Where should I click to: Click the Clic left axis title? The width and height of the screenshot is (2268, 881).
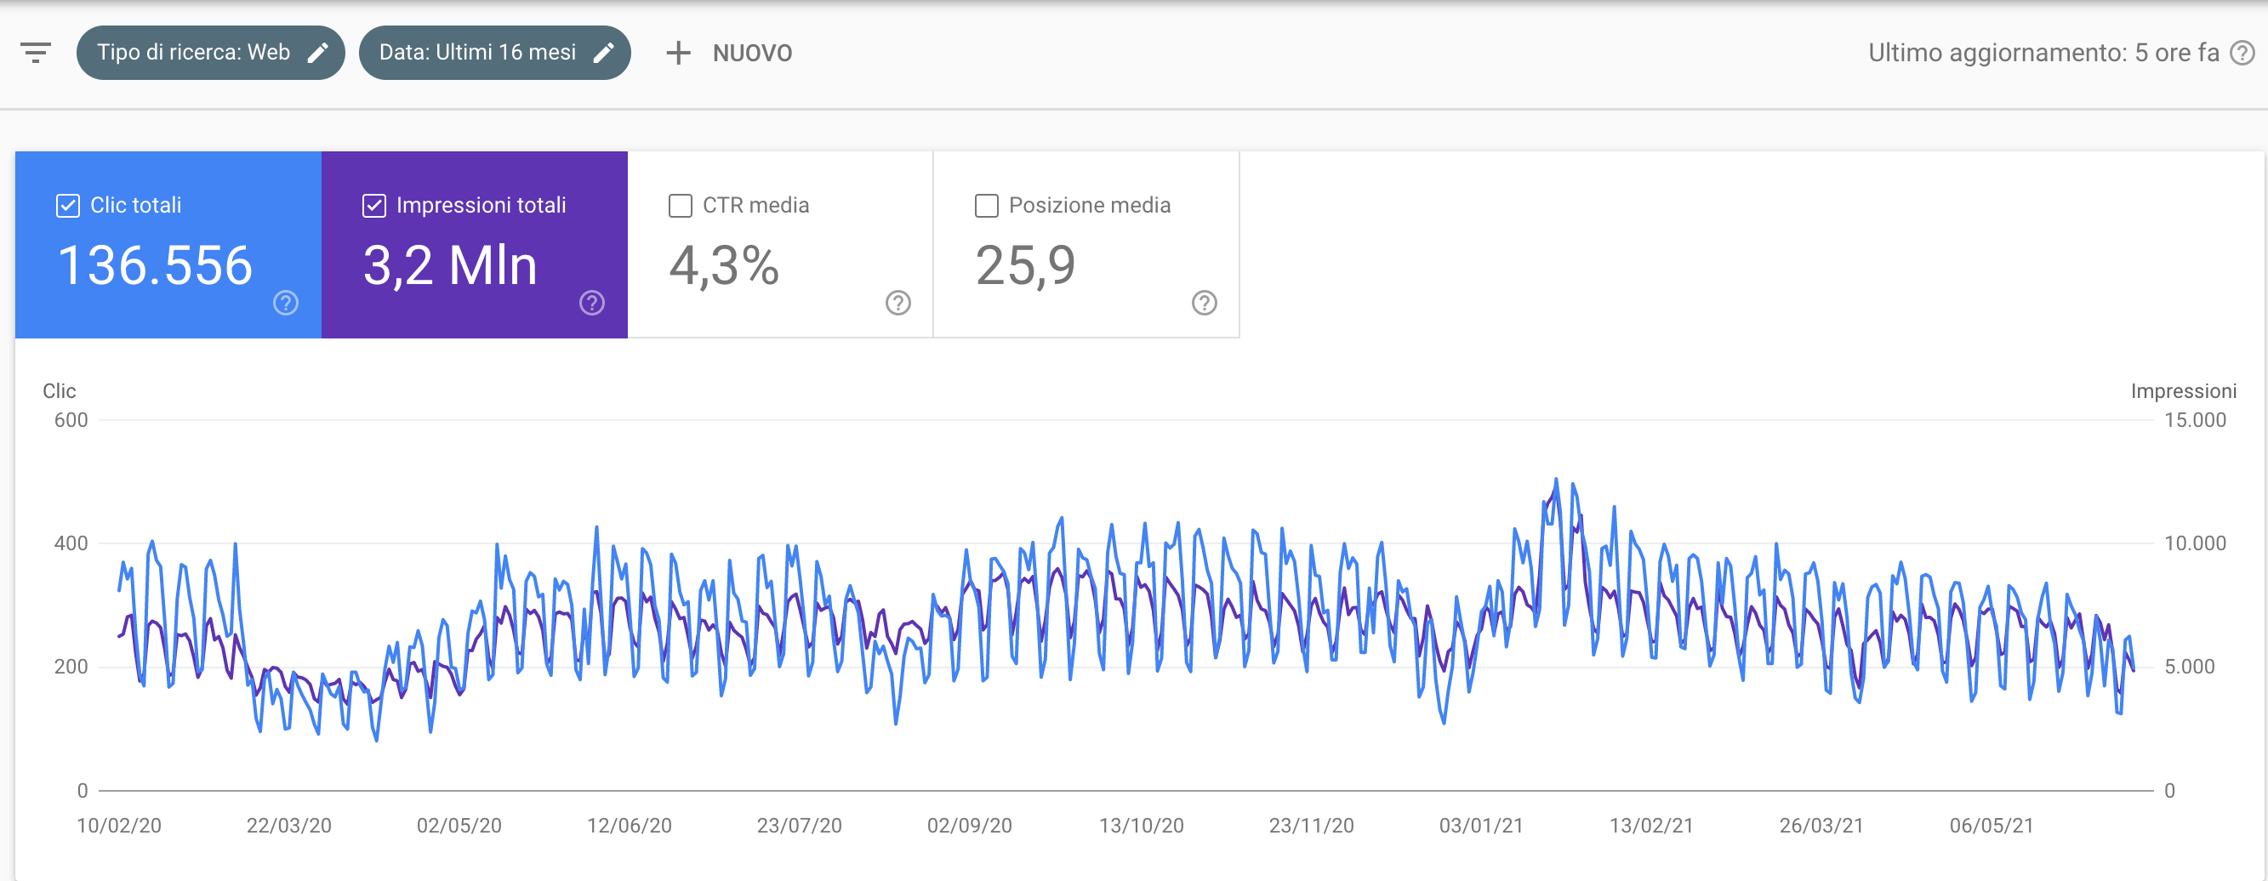59,391
